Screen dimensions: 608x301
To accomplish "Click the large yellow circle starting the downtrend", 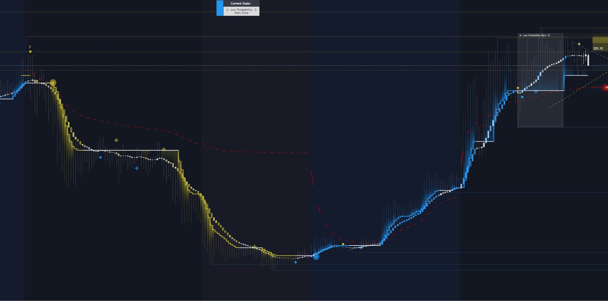I will (53, 82).
